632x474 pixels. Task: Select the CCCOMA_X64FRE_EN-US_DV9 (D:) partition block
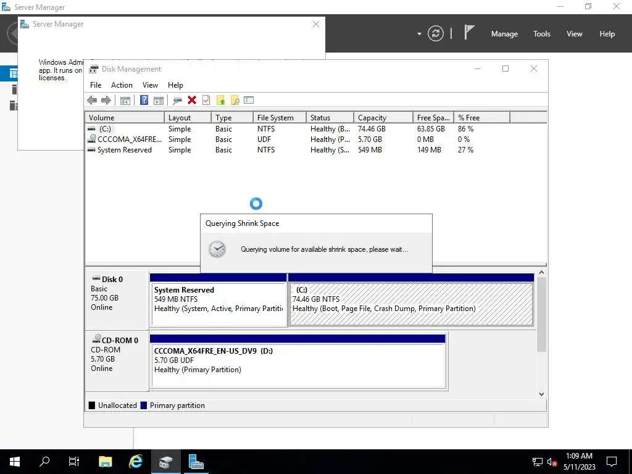tap(298, 362)
